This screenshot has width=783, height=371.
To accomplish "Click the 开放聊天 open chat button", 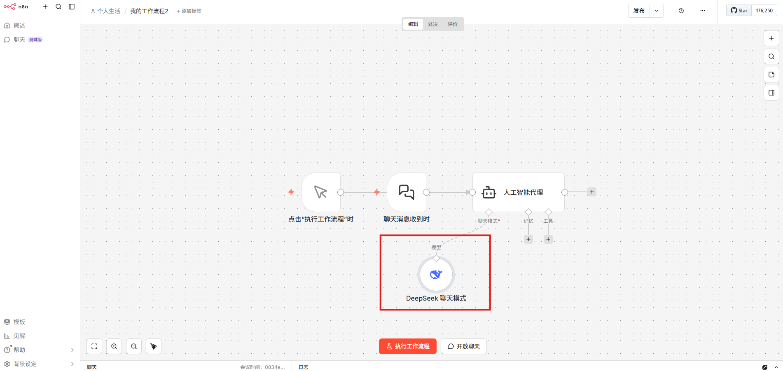I will click(x=463, y=346).
